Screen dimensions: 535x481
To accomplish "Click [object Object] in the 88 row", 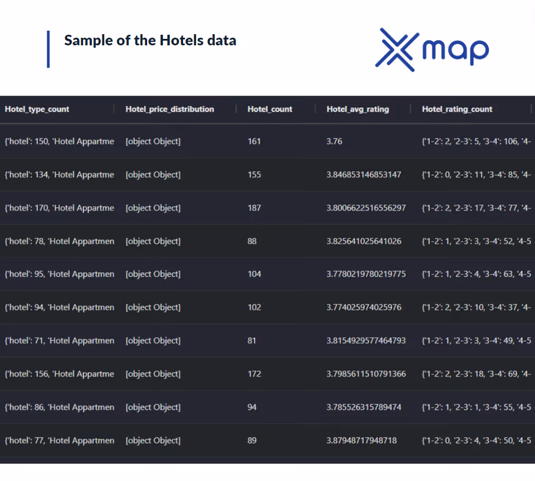I will (153, 241).
